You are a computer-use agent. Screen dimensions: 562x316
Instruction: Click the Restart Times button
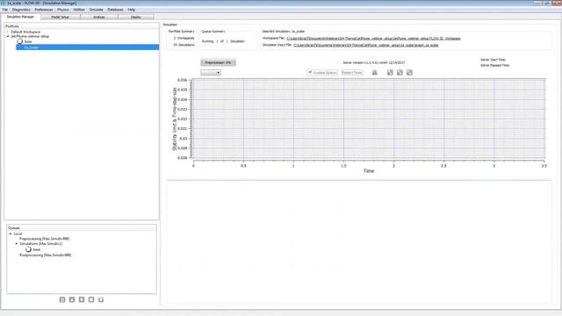[x=352, y=72]
